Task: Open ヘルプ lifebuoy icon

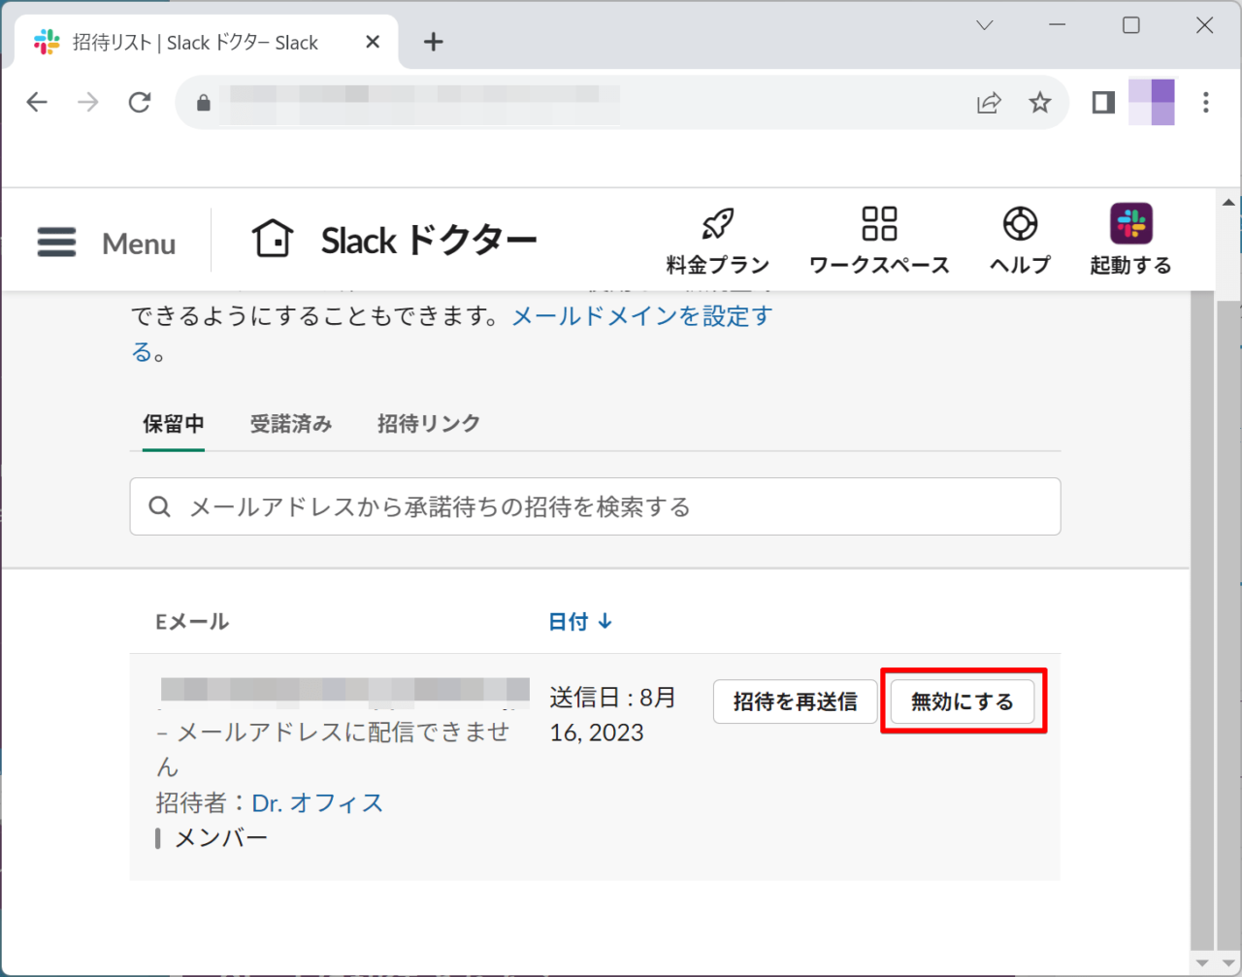Action: tap(1020, 224)
